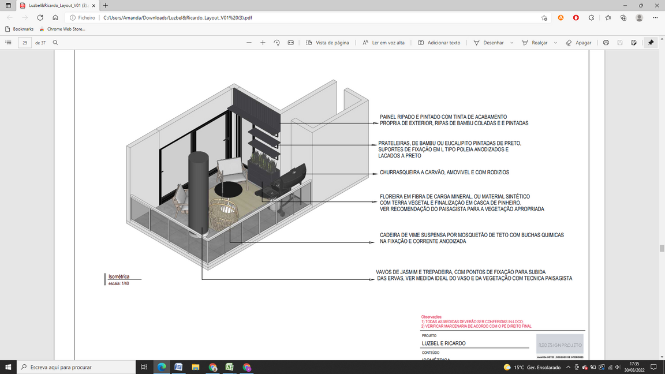Image resolution: width=665 pixels, height=374 pixels.
Task: Print the PDF document
Action: 606,42
